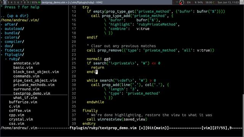The width and height of the screenshot is (244, 137).
Task: Open basic.vim in the tree
Action: (23, 68)
